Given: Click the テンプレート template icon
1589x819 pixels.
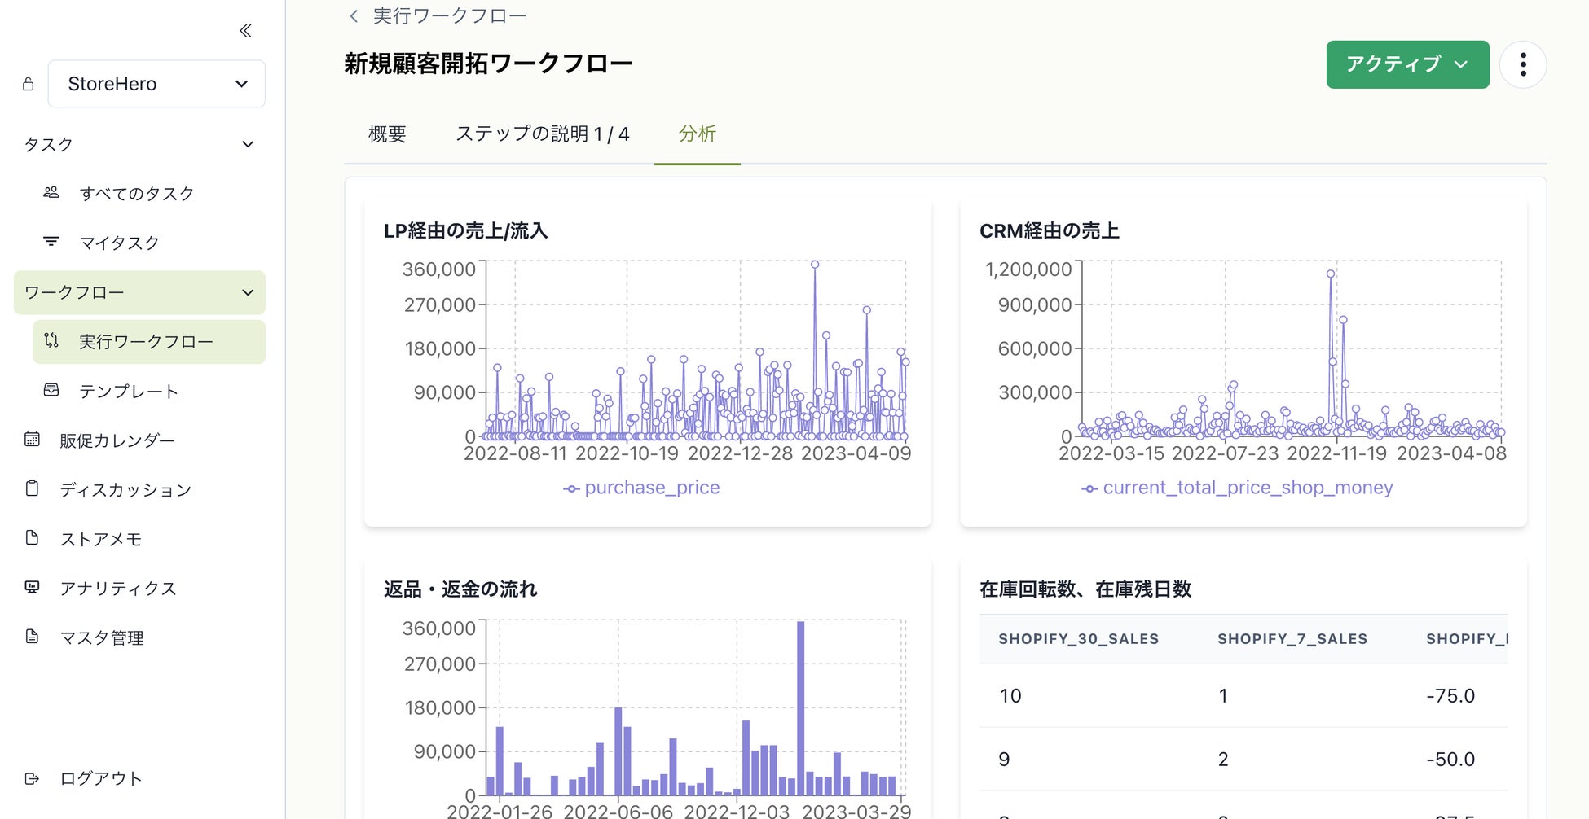Looking at the screenshot, I should [x=51, y=390].
